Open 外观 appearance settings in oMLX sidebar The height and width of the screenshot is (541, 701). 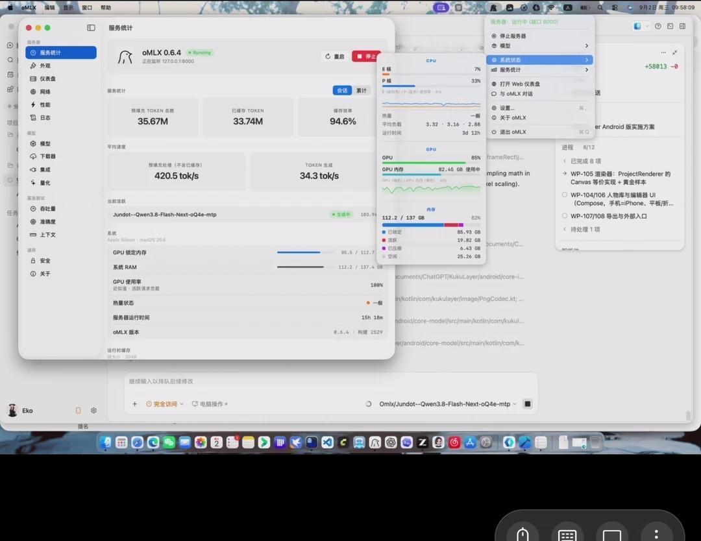[60, 66]
